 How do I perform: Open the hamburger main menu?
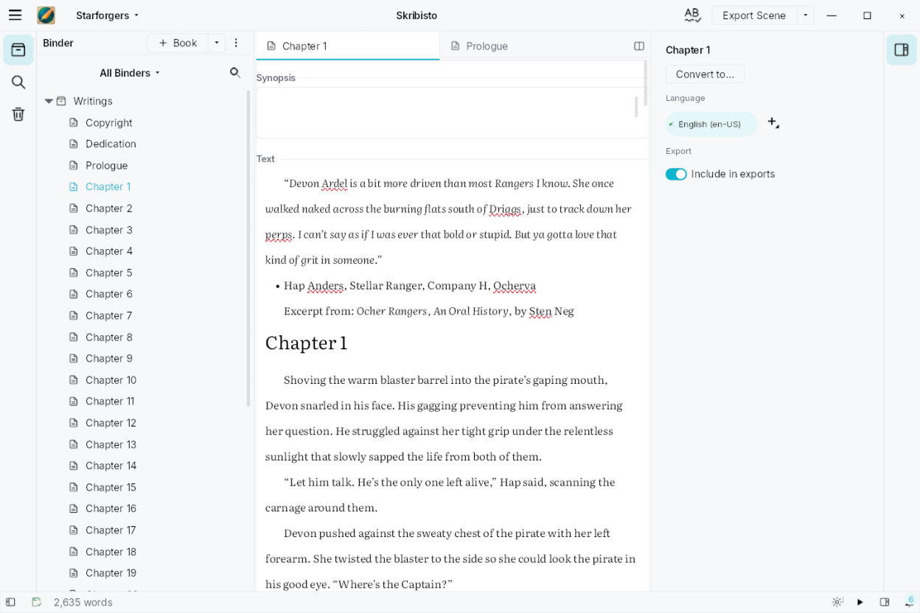[x=15, y=15]
